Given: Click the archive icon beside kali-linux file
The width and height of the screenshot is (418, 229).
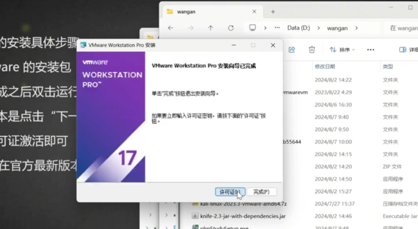Looking at the screenshot, I should click(195, 204).
